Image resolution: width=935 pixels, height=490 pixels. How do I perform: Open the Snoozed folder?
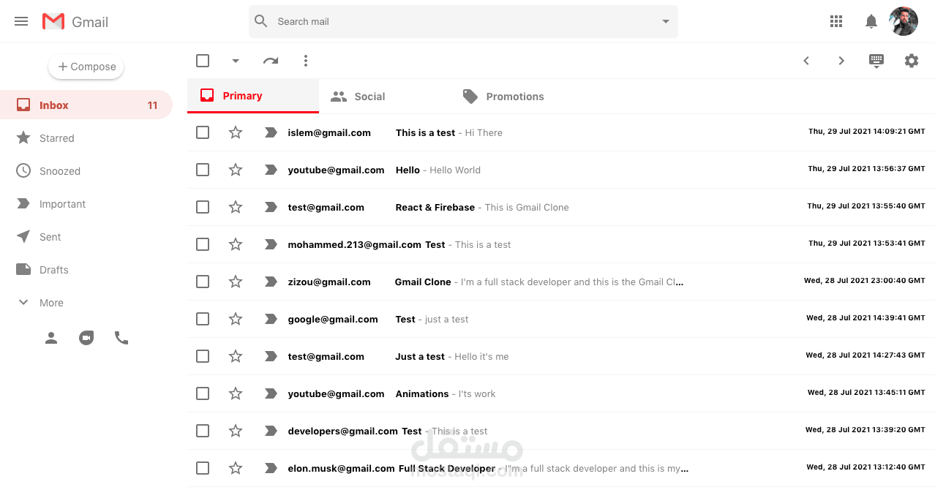[86, 170]
